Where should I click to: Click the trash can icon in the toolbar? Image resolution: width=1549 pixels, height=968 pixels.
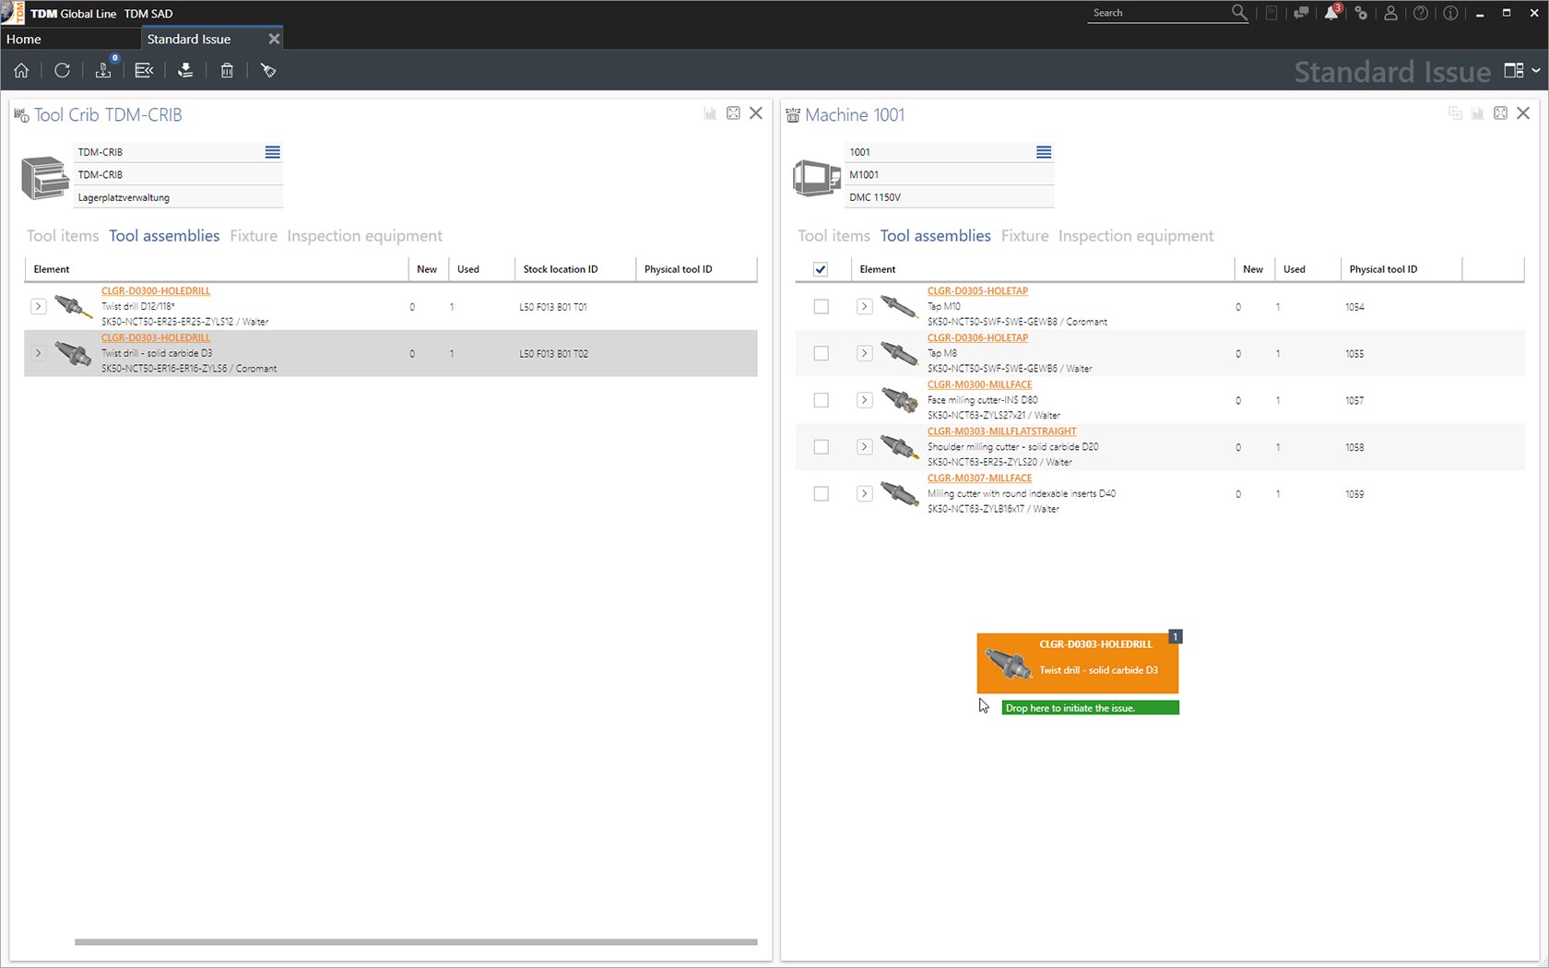(227, 70)
